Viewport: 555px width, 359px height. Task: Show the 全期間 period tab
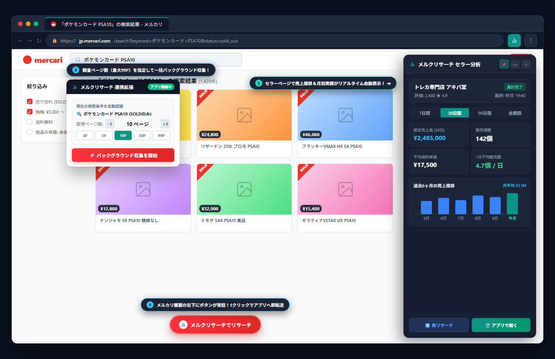pyautogui.click(x=515, y=113)
